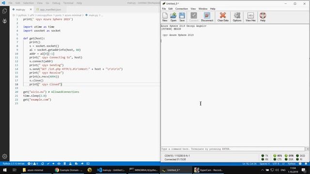Toggle the DTR signal LED
310x174 pixels.
[x=286, y=156]
